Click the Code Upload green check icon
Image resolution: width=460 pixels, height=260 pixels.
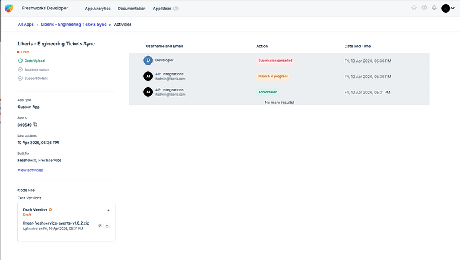(x=20, y=61)
